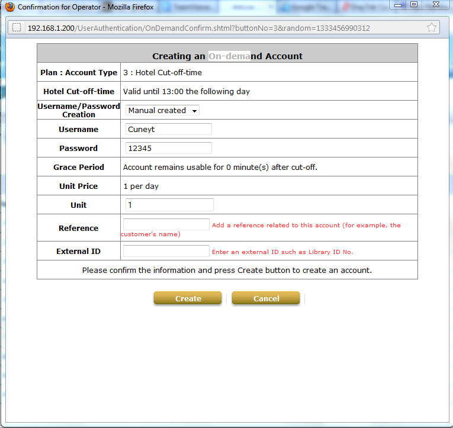Click the Grace Period description text
This screenshot has height=428, width=453.
click(220, 168)
